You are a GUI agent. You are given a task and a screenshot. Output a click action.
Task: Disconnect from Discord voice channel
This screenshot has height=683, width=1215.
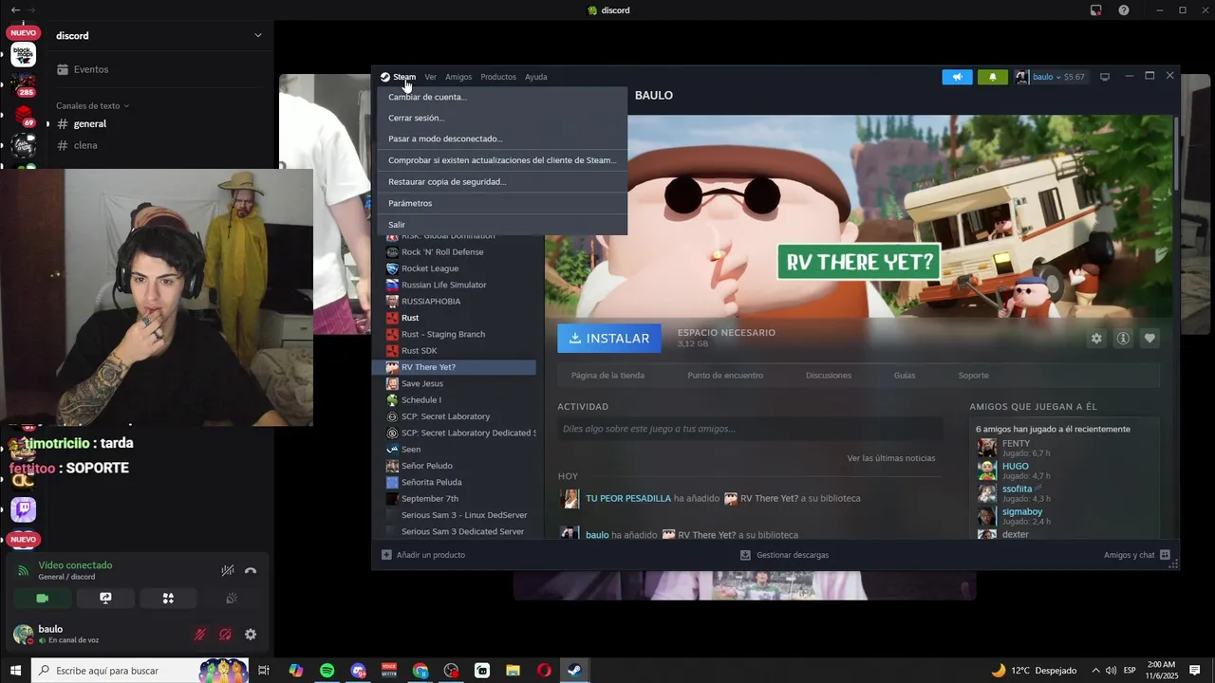(x=251, y=571)
